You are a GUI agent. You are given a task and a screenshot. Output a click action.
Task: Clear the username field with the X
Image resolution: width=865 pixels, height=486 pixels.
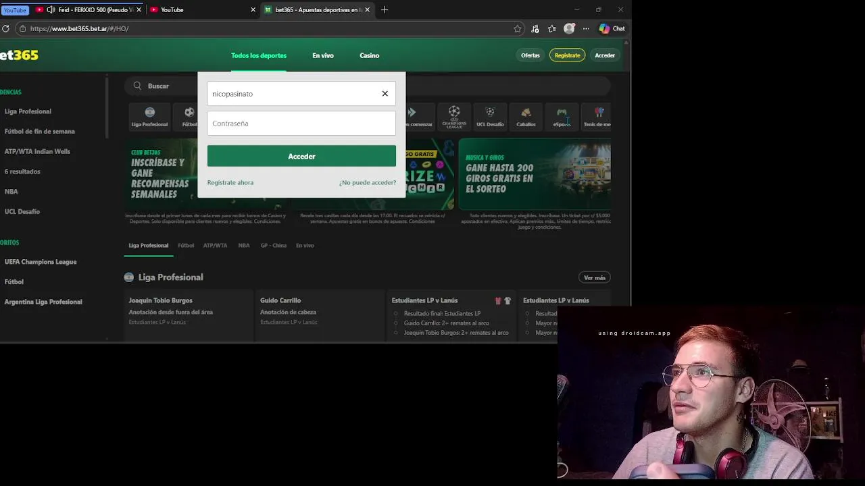[385, 94]
